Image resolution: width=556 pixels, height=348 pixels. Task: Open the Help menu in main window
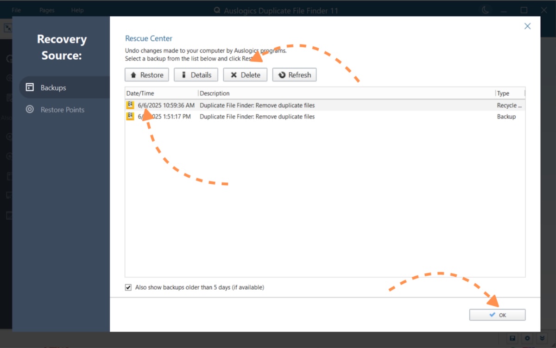(77, 10)
